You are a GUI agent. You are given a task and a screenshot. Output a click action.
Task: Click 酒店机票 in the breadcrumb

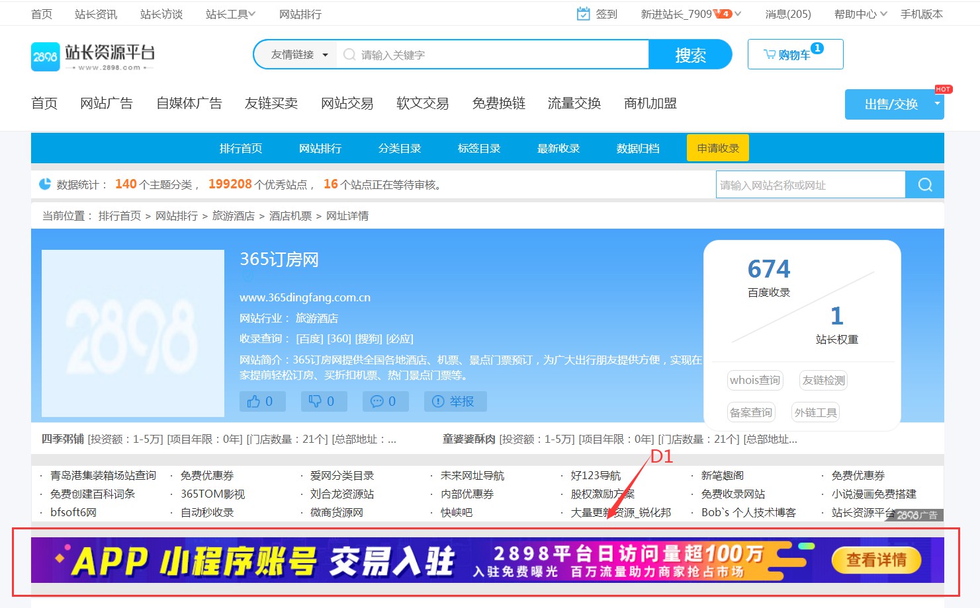[290, 216]
